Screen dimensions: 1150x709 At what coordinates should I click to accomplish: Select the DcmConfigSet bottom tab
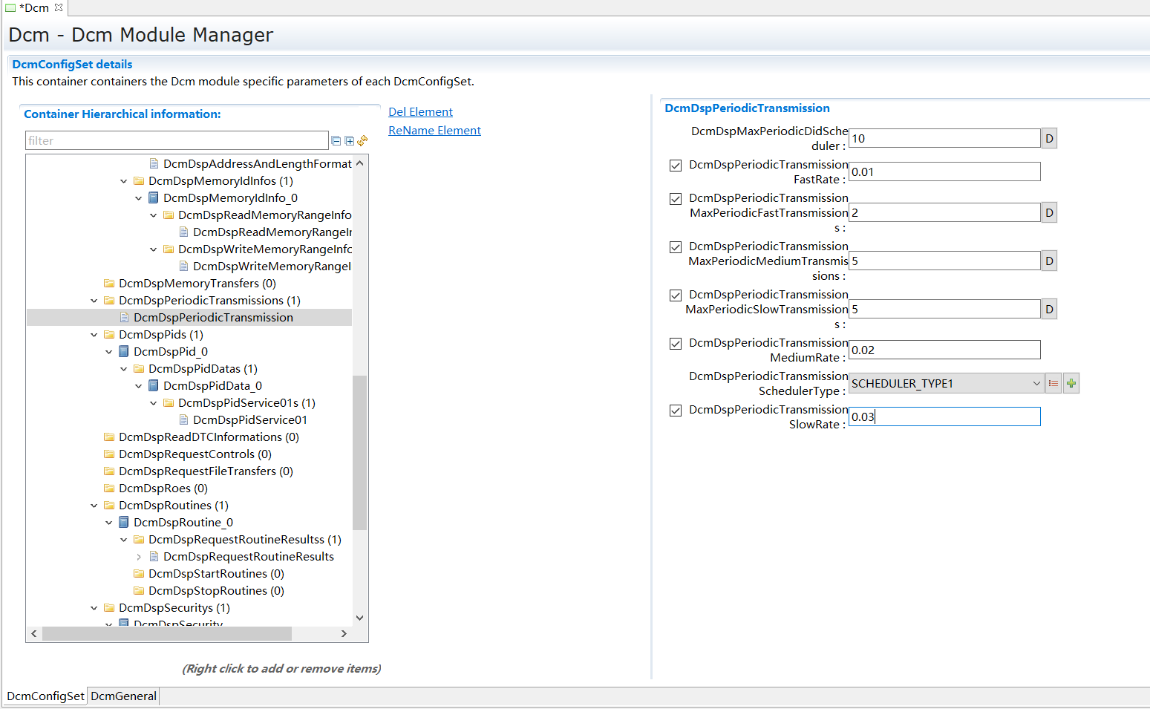(45, 696)
